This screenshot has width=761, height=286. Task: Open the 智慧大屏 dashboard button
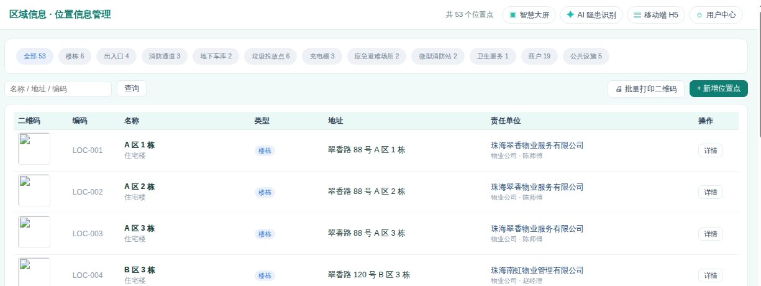coord(529,15)
